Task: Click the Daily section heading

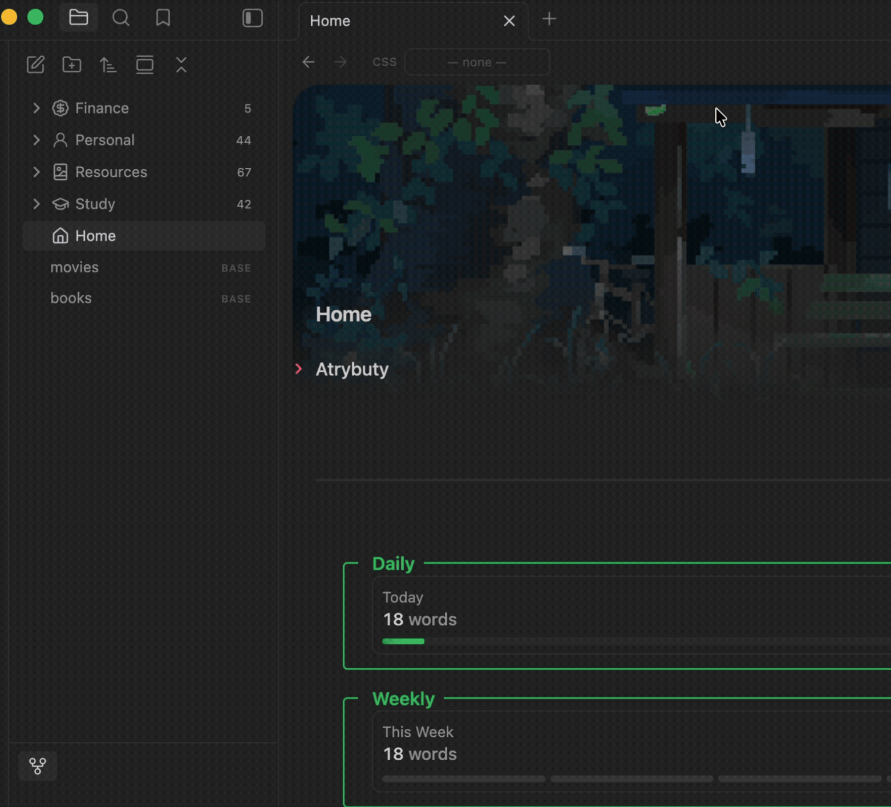Action: pos(393,563)
